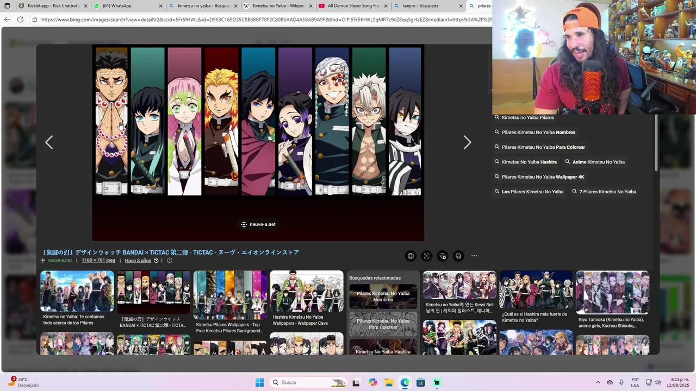Click the 'Hace 3 años' date link
Image resolution: width=696 pixels, height=391 pixels.
point(138,261)
